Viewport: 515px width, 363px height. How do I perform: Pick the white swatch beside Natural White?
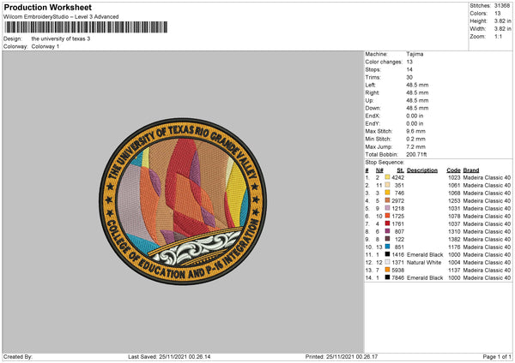[x=387, y=262]
